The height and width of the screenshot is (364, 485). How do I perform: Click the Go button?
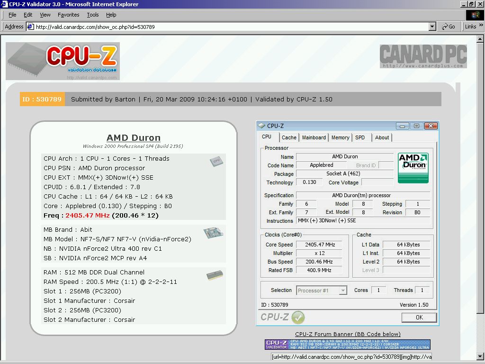[x=449, y=27]
